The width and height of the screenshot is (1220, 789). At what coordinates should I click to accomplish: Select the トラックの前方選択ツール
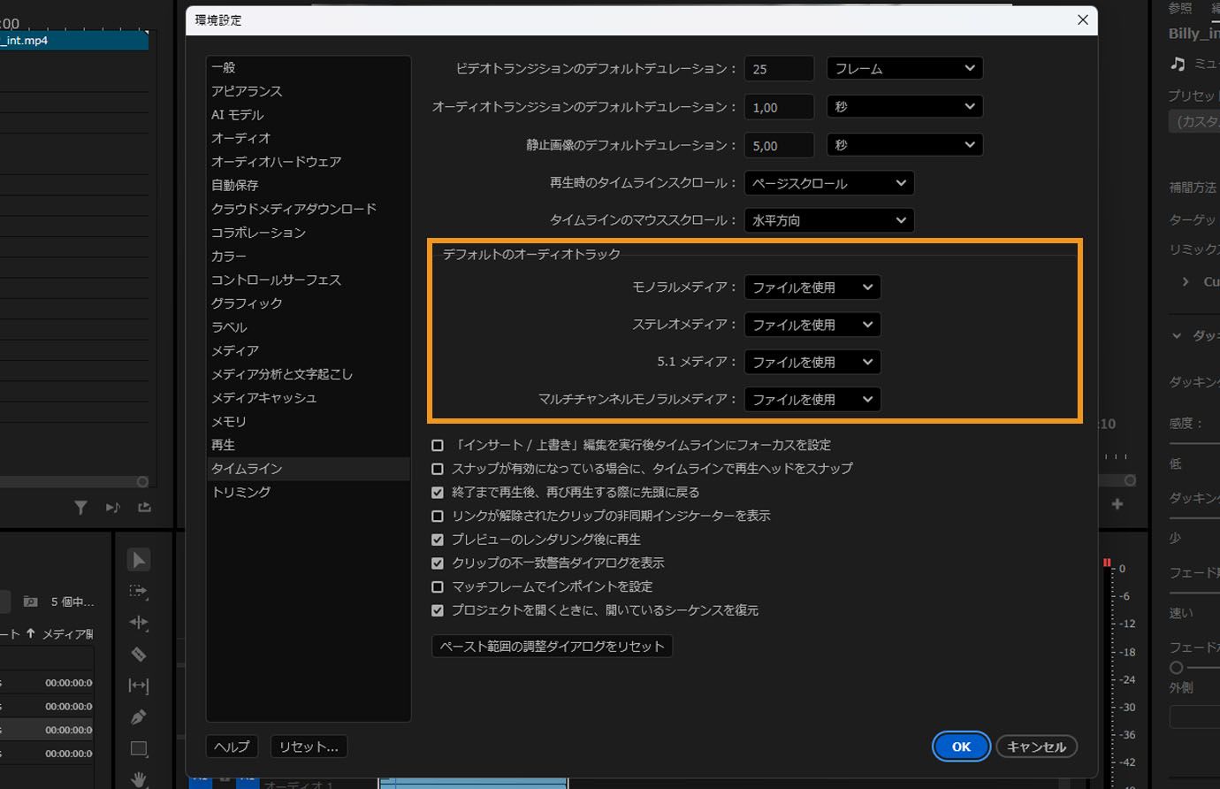tap(139, 591)
